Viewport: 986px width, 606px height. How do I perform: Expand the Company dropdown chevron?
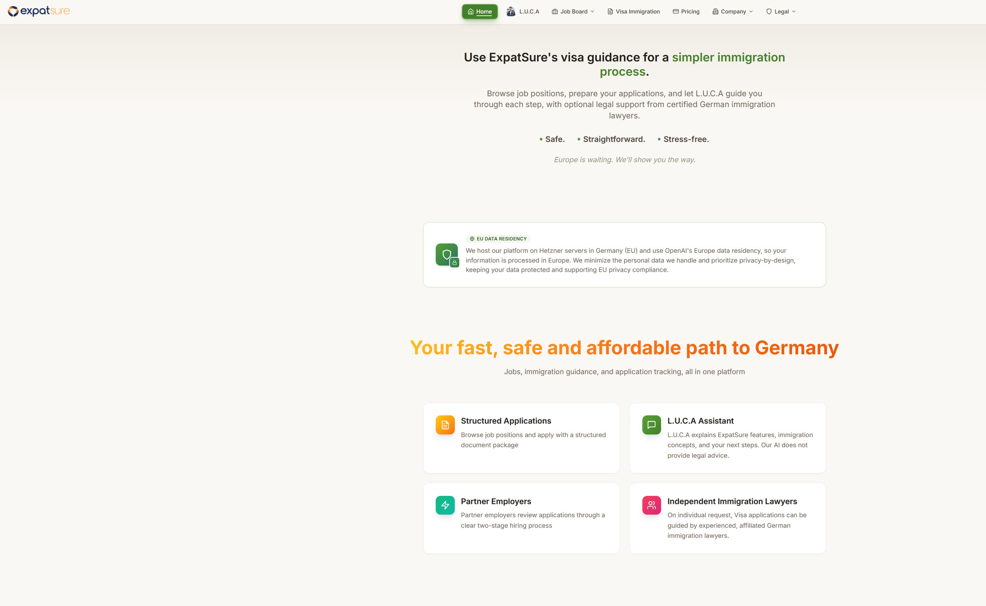tap(751, 12)
